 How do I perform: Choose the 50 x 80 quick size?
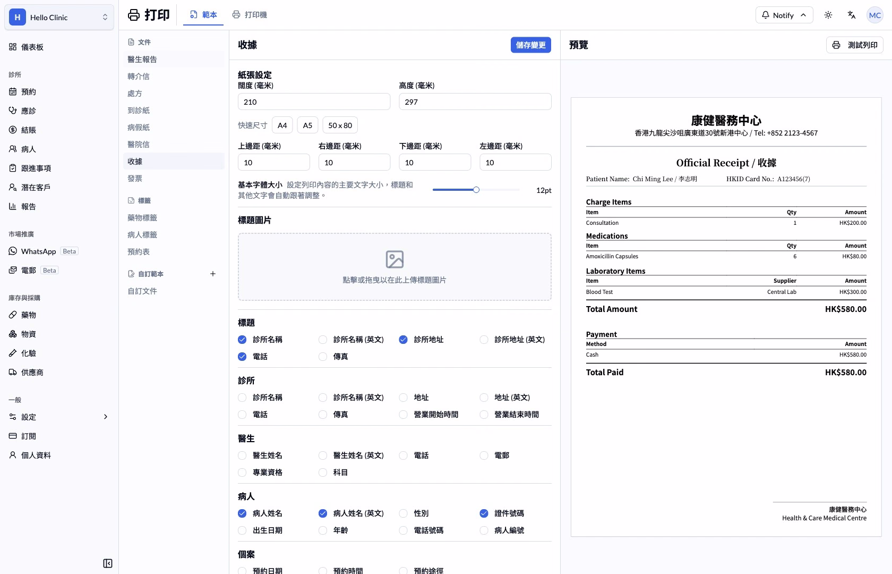[340, 125]
